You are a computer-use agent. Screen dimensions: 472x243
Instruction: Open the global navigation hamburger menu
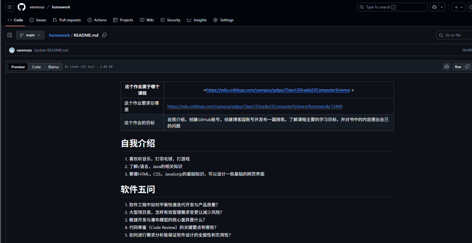pos(10,7)
